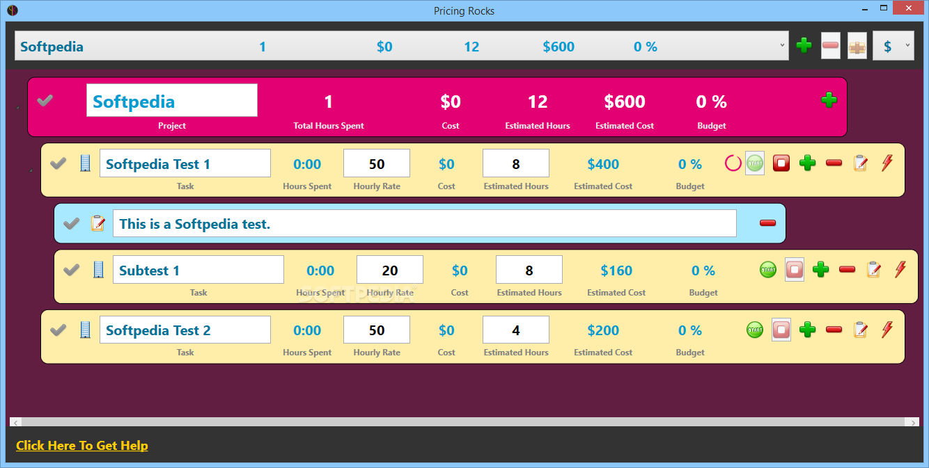Mark the Softpedia test note as done

click(x=72, y=223)
